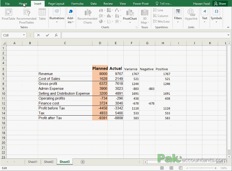
Task: Open the PivotChart dropdown arrow
Action: 130,23
